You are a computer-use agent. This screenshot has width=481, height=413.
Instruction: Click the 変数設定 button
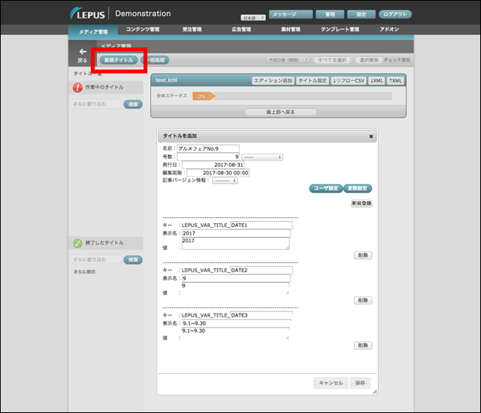pos(357,188)
